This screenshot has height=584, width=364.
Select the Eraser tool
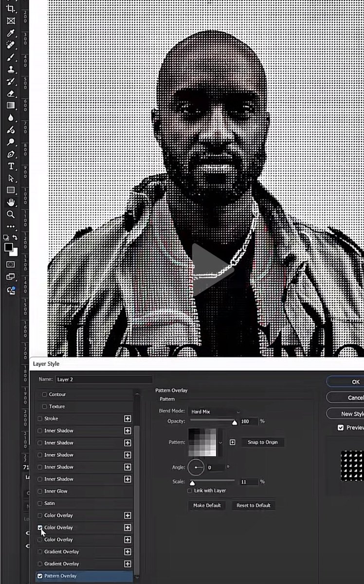coord(11,93)
